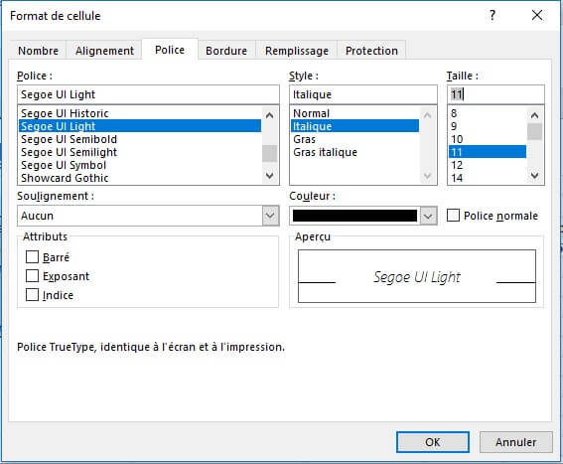
Task: Go to the Alignement tab
Action: (x=104, y=51)
